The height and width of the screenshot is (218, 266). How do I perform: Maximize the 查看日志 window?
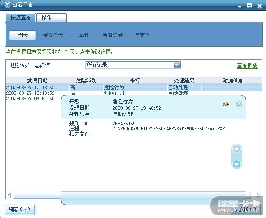(x=249, y=6)
